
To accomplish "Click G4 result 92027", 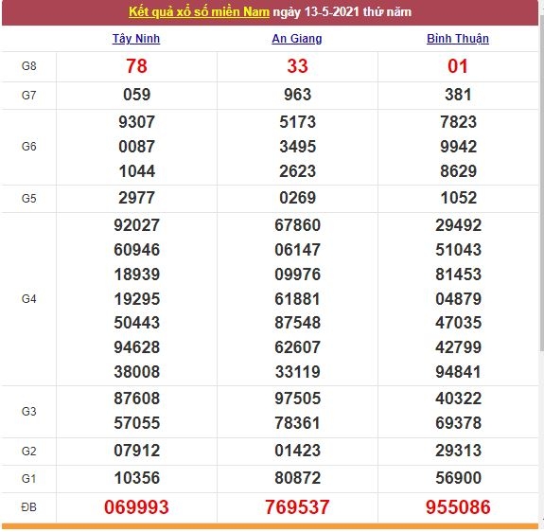I will [136, 225].
